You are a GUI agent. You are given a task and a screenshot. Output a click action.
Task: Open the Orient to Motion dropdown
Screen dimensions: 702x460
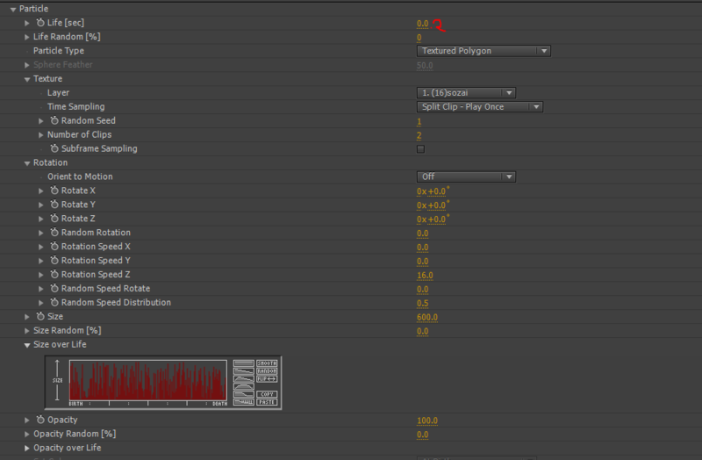466,176
